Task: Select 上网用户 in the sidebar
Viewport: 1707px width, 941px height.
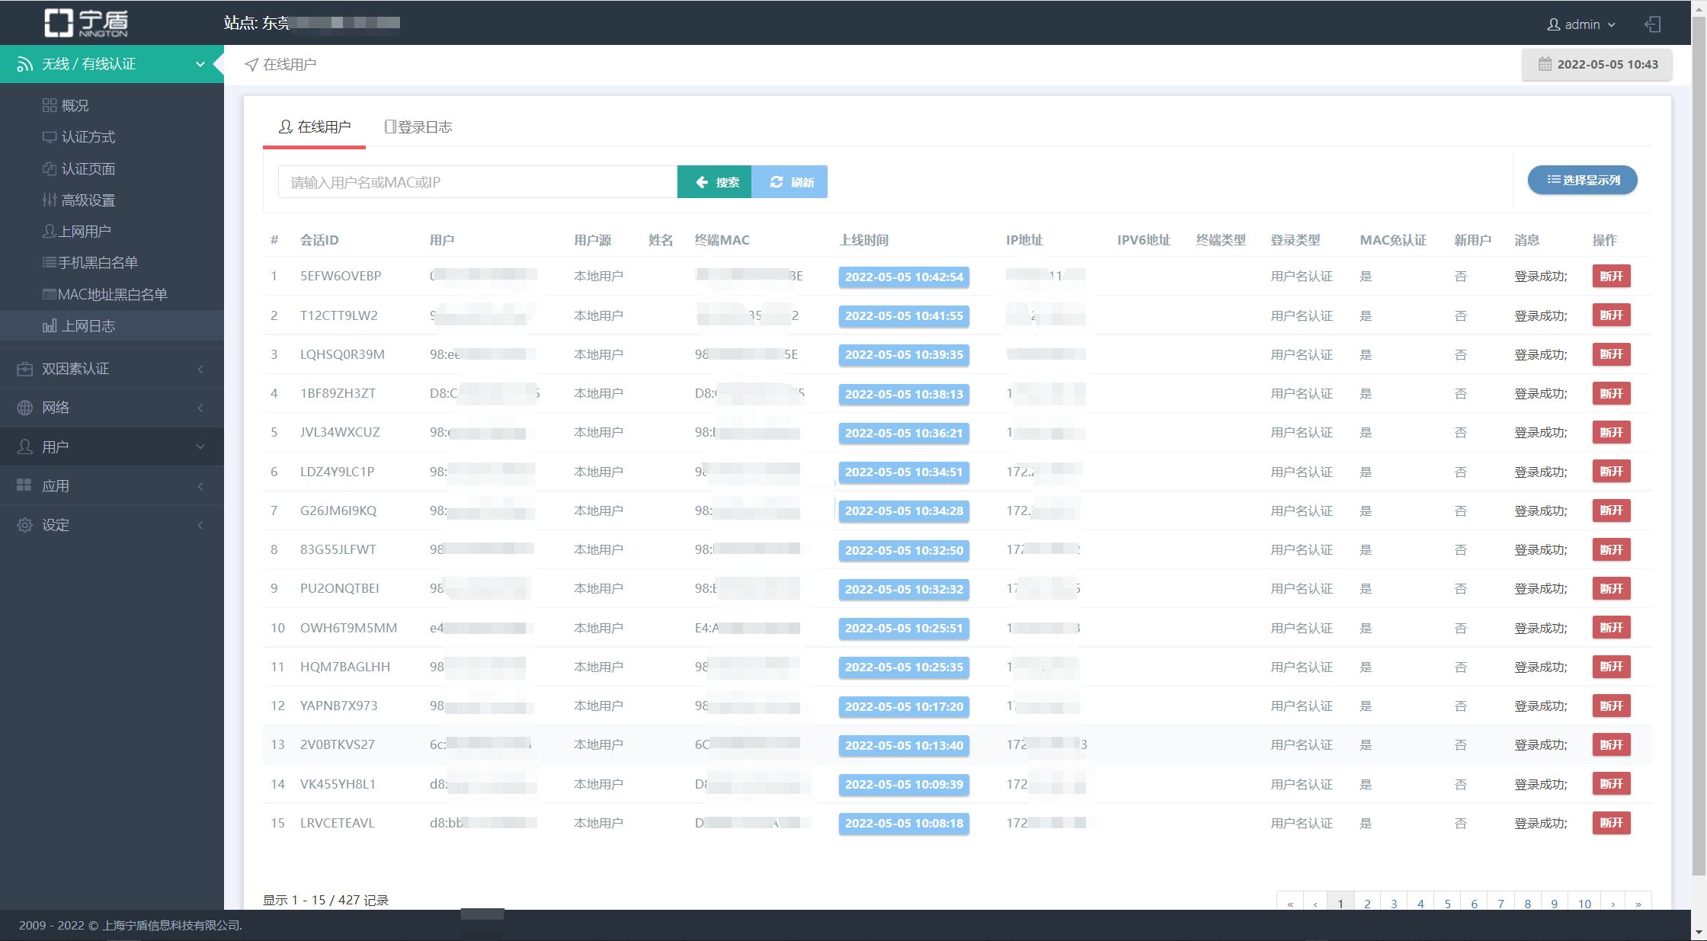Action: point(86,230)
